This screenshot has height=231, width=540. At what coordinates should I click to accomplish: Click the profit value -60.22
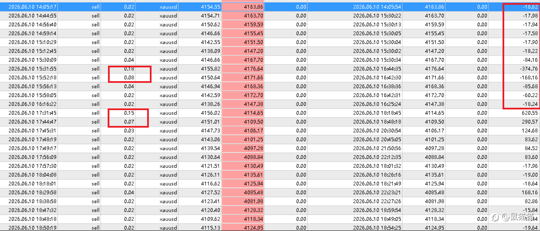[530, 95]
